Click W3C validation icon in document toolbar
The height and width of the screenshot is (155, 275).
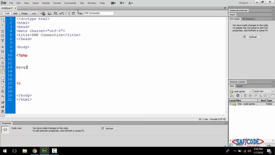click(61, 13)
